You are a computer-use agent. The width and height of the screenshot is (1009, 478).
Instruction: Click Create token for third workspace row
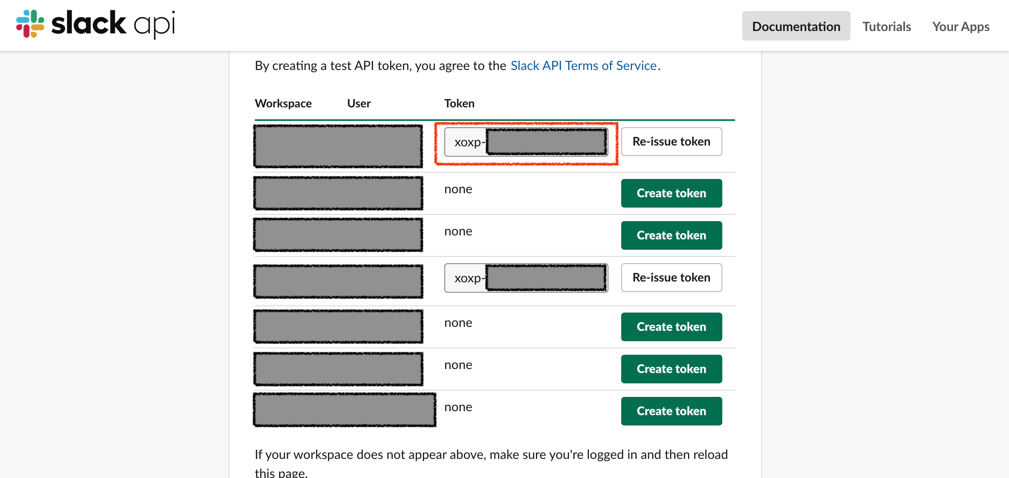(671, 235)
